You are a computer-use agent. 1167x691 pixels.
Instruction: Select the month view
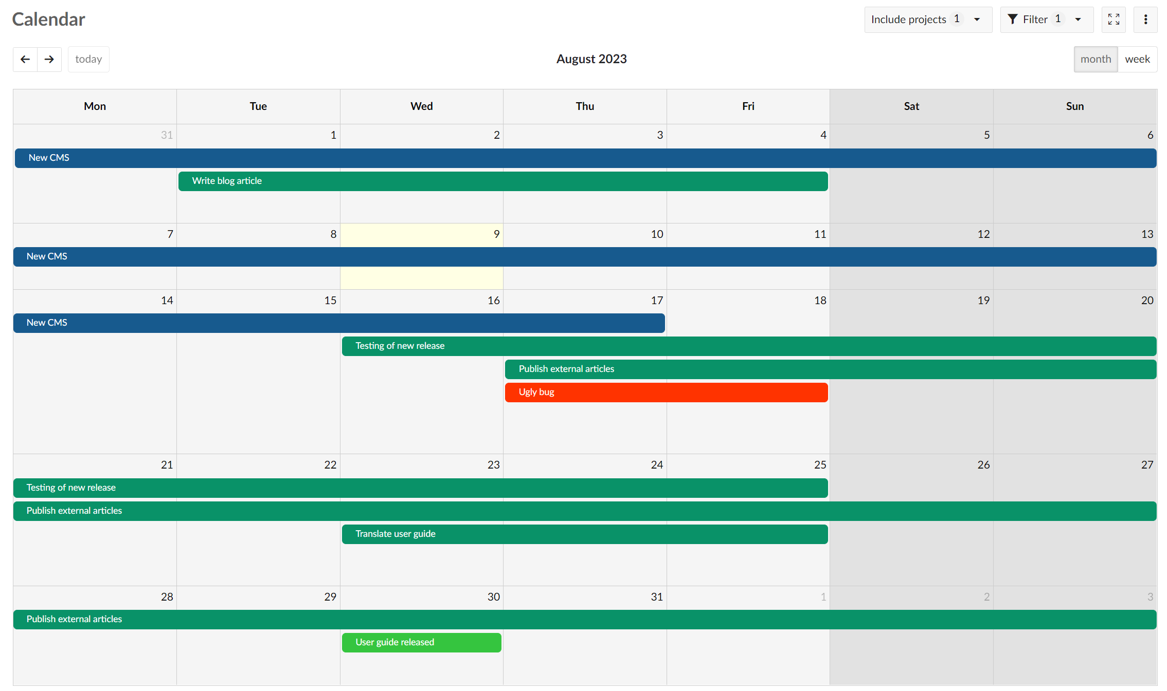tap(1096, 59)
